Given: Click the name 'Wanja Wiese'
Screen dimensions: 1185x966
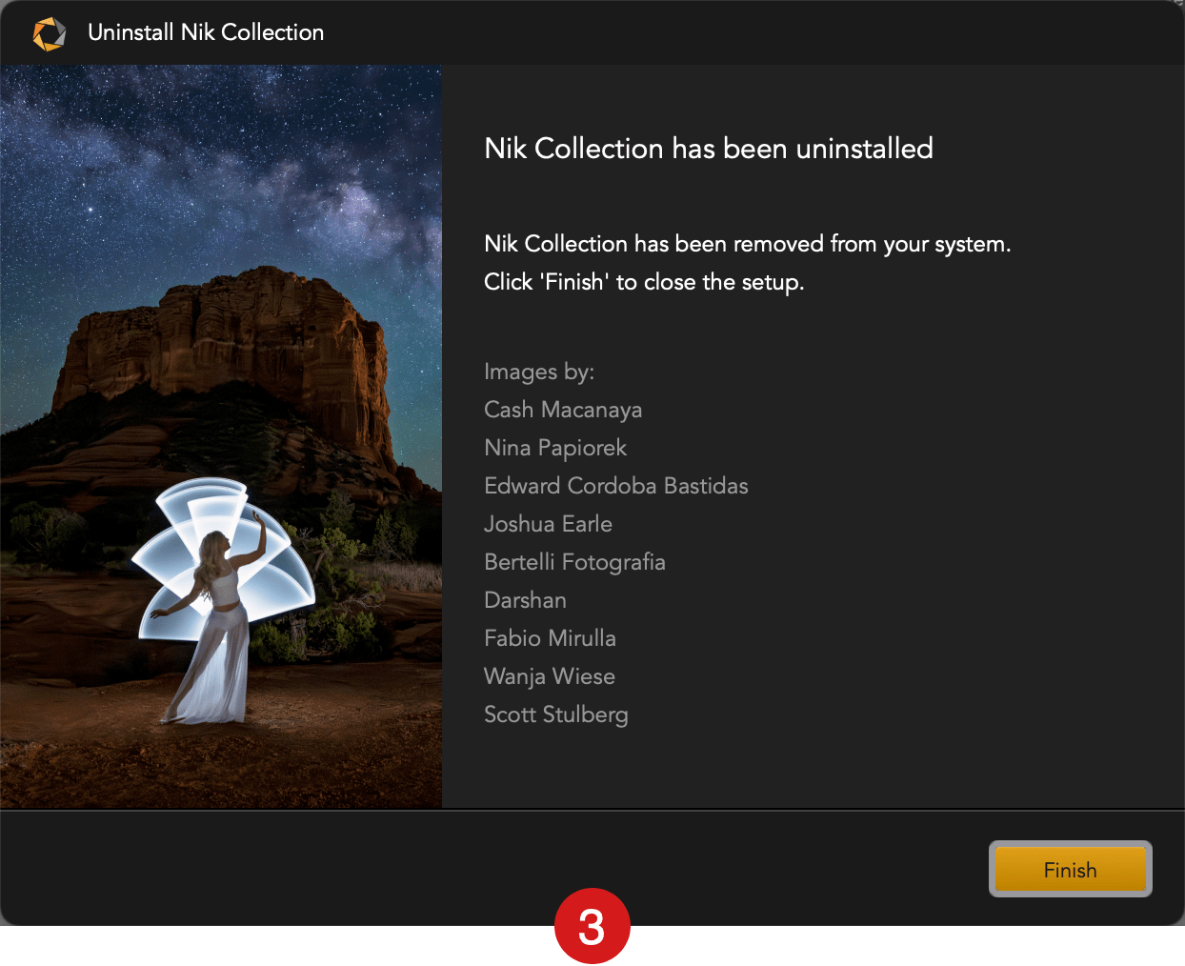Looking at the screenshot, I should 550,676.
